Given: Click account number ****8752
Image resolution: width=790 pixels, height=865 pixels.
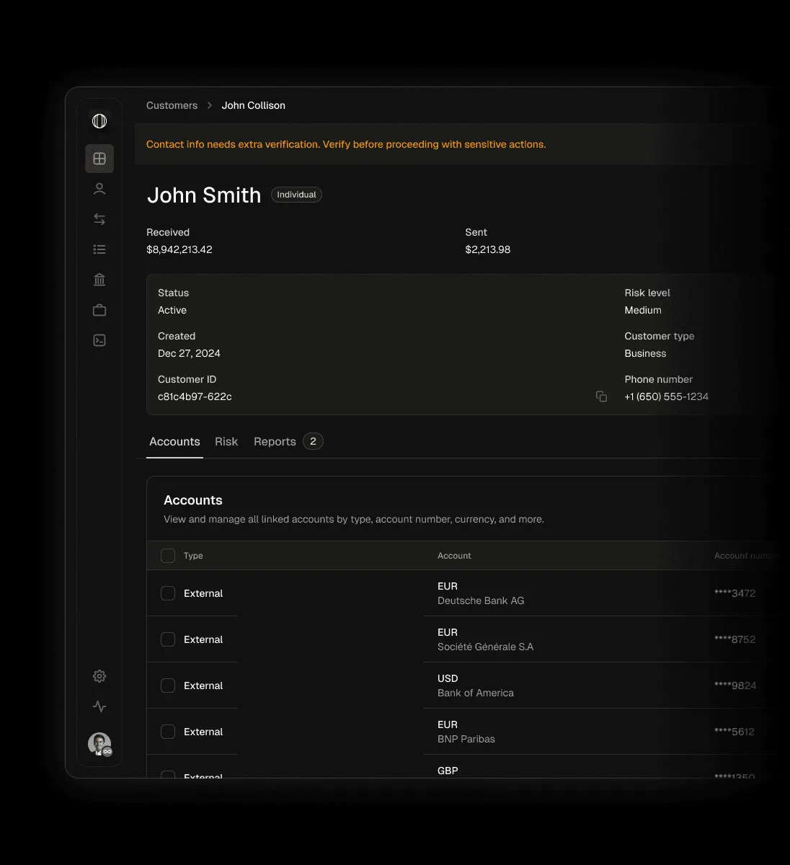Looking at the screenshot, I should (734, 639).
